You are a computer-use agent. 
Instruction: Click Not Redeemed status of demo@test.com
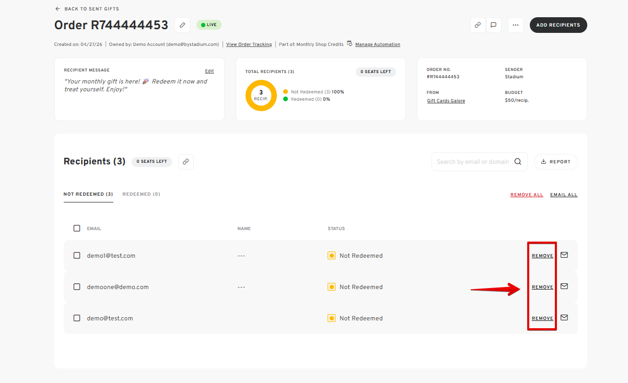(x=355, y=318)
